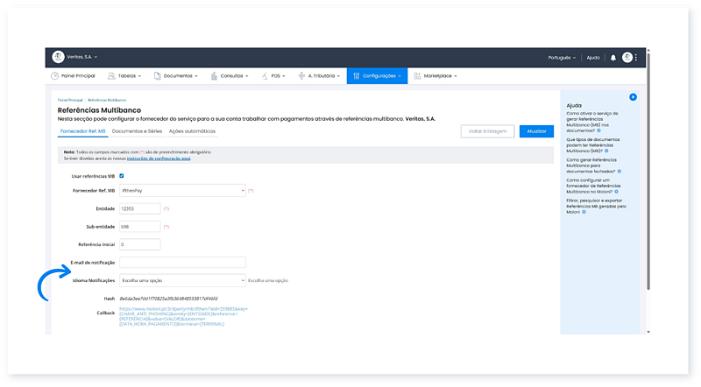Click the Referência inicial input field
Viewport: 701px width, 387px height.
140,244
